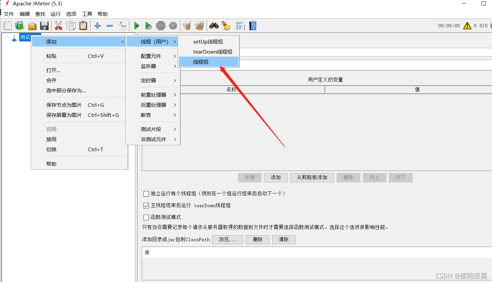
Task: Open the Function Helper list icon
Action: point(240,26)
